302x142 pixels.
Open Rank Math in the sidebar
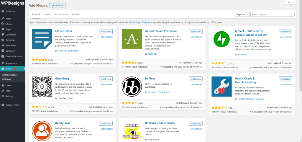tap(11, 45)
